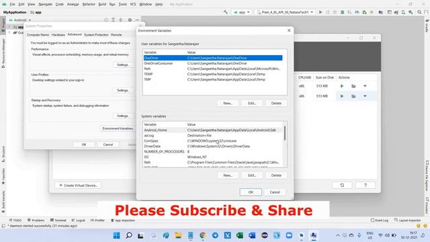Open the app run configuration dropdown

pos(242,12)
